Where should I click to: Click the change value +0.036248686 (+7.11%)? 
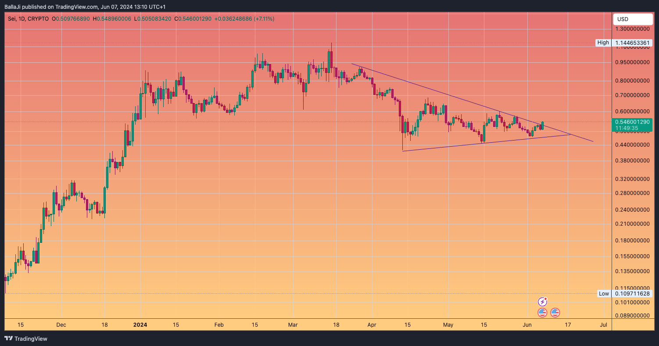click(x=244, y=19)
